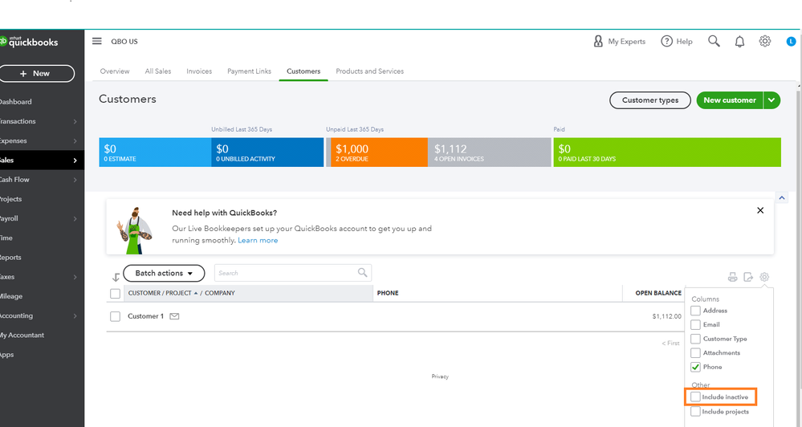Image resolution: width=802 pixels, height=427 pixels.
Task: Filter by $0 Paid last 30 days green tile
Action: pos(667,152)
